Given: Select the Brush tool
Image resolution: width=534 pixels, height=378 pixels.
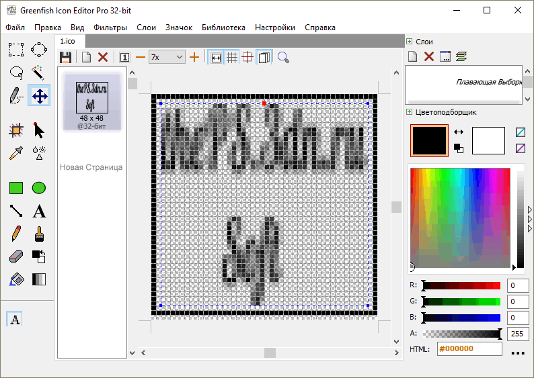Looking at the screenshot, I should point(39,234).
